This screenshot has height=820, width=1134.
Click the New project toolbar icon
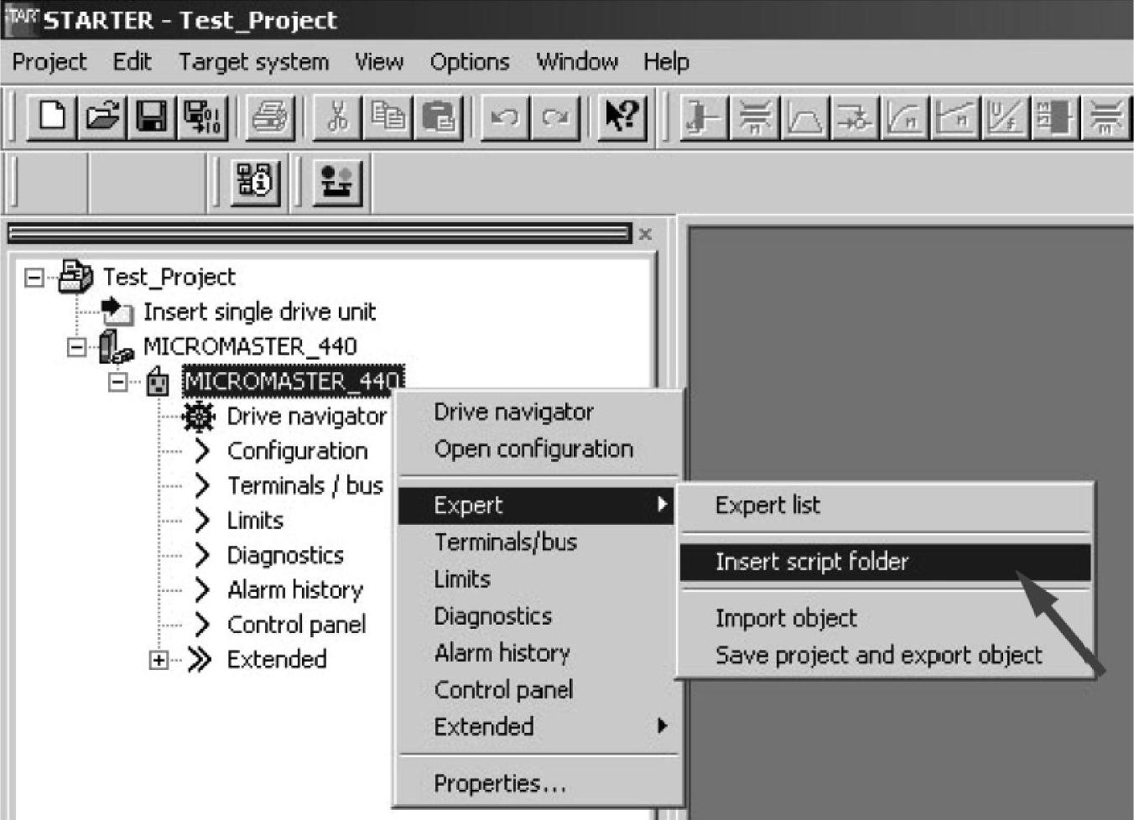(x=52, y=117)
